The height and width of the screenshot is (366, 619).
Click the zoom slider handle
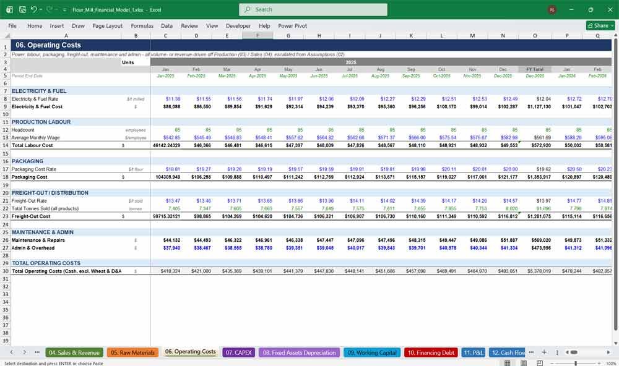(576, 364)
